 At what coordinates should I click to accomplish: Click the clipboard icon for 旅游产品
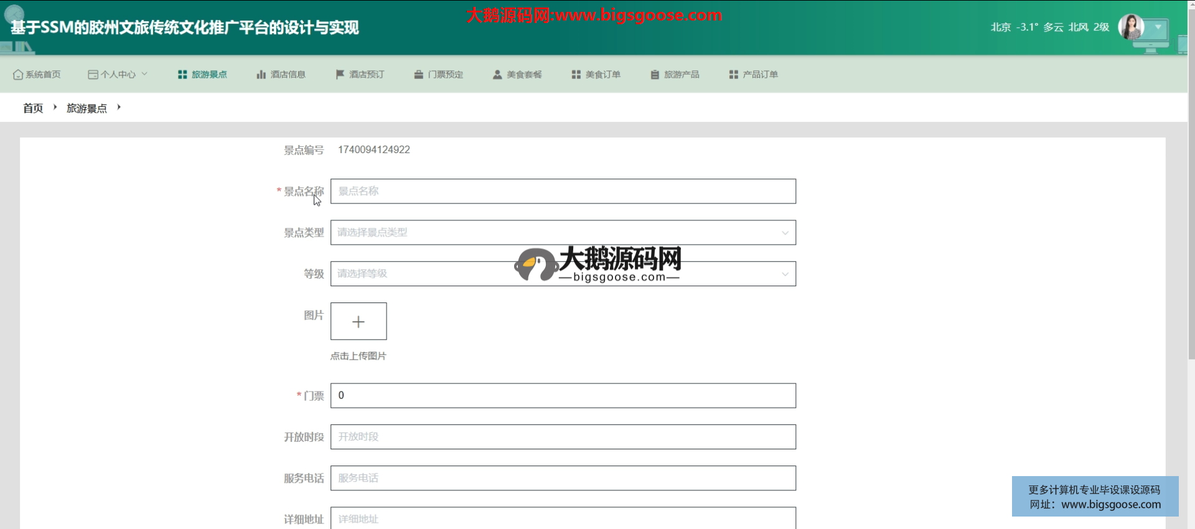pyautogui.click(x=655, y=75)
